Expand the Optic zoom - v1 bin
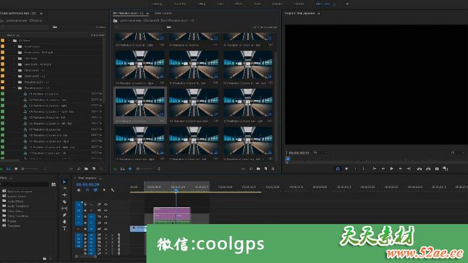Image resolution: width=468 pixels, height=263 pixels. [x=14, y=70]
